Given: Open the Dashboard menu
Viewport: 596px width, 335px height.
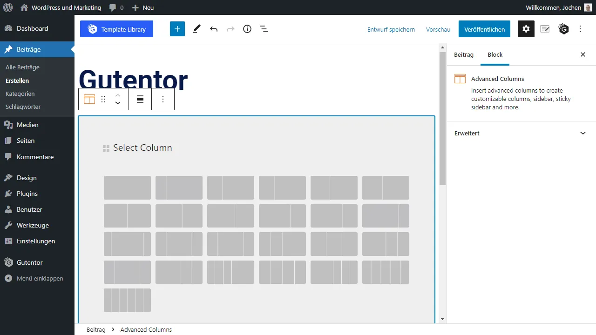Looking at the screenshot, I should pyautogui.click(x=37, y=28).
